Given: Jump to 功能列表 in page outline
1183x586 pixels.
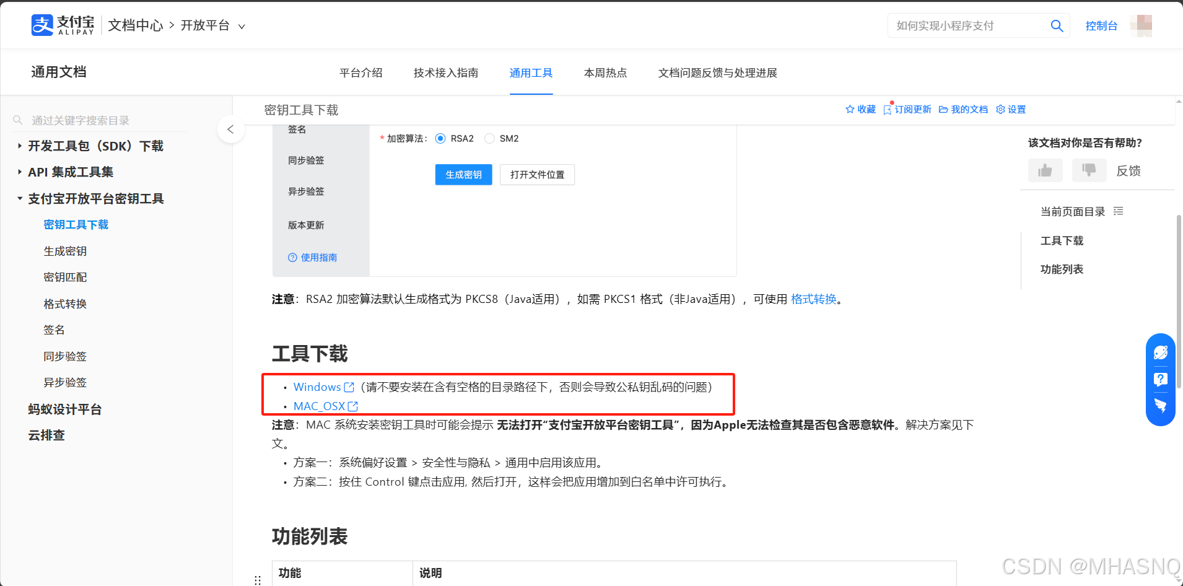Looking at the screenshot, I should tap(1062, 269).
